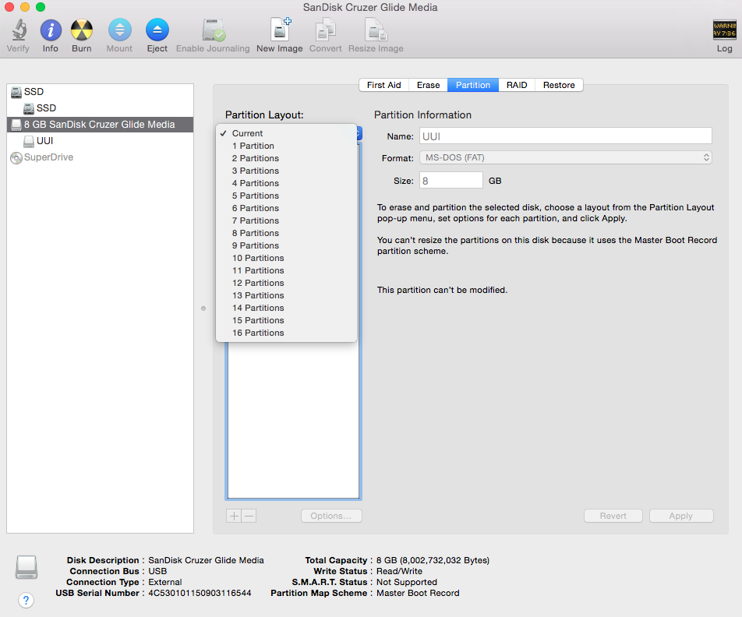Click the Connection Bus value USB
The width and height of the screenshot is (742, 617).
point(157,572)
